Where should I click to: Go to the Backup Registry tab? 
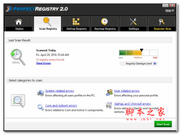105,24
